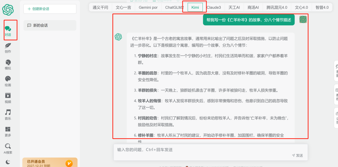Click the 创建新会话 button

50,9
